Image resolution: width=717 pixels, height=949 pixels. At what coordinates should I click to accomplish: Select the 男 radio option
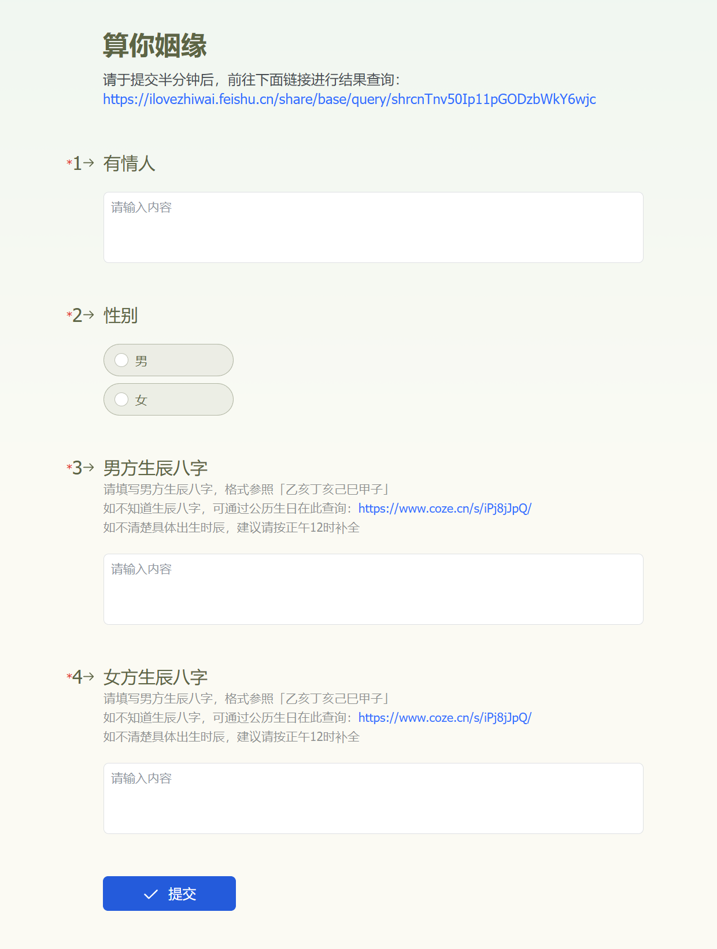(121, 361)
